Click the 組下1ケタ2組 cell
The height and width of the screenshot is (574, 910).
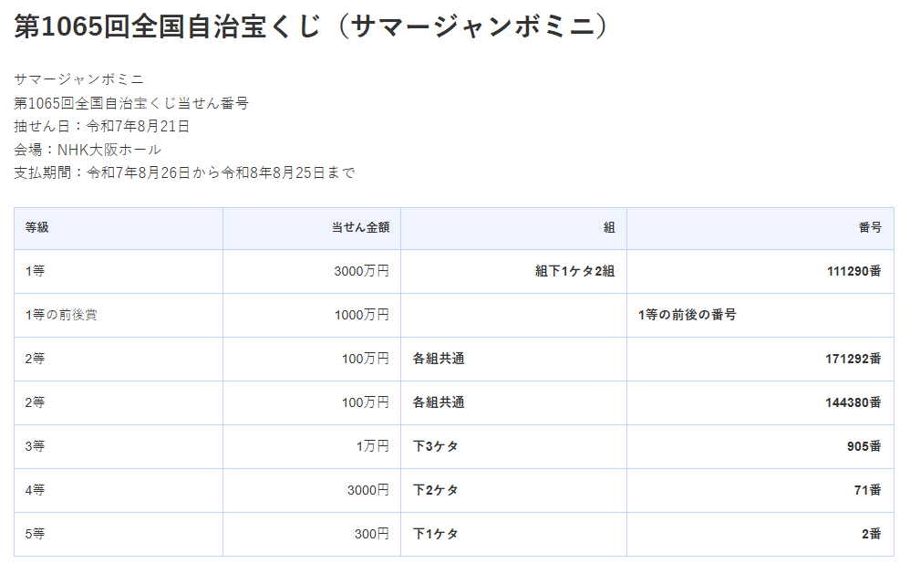tap(575, 271)
